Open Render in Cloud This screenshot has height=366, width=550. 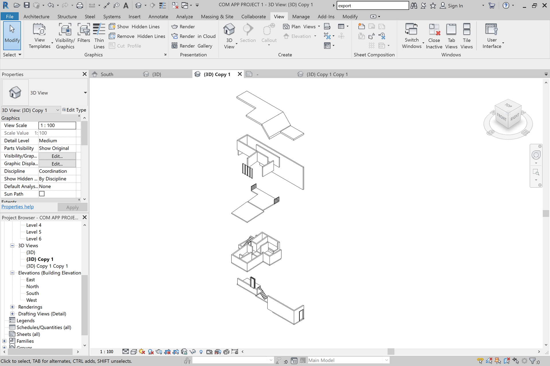(x=193, y=36)
